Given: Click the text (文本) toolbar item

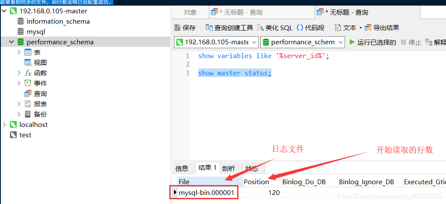Looking at the screenshot, I should (345, 28).
